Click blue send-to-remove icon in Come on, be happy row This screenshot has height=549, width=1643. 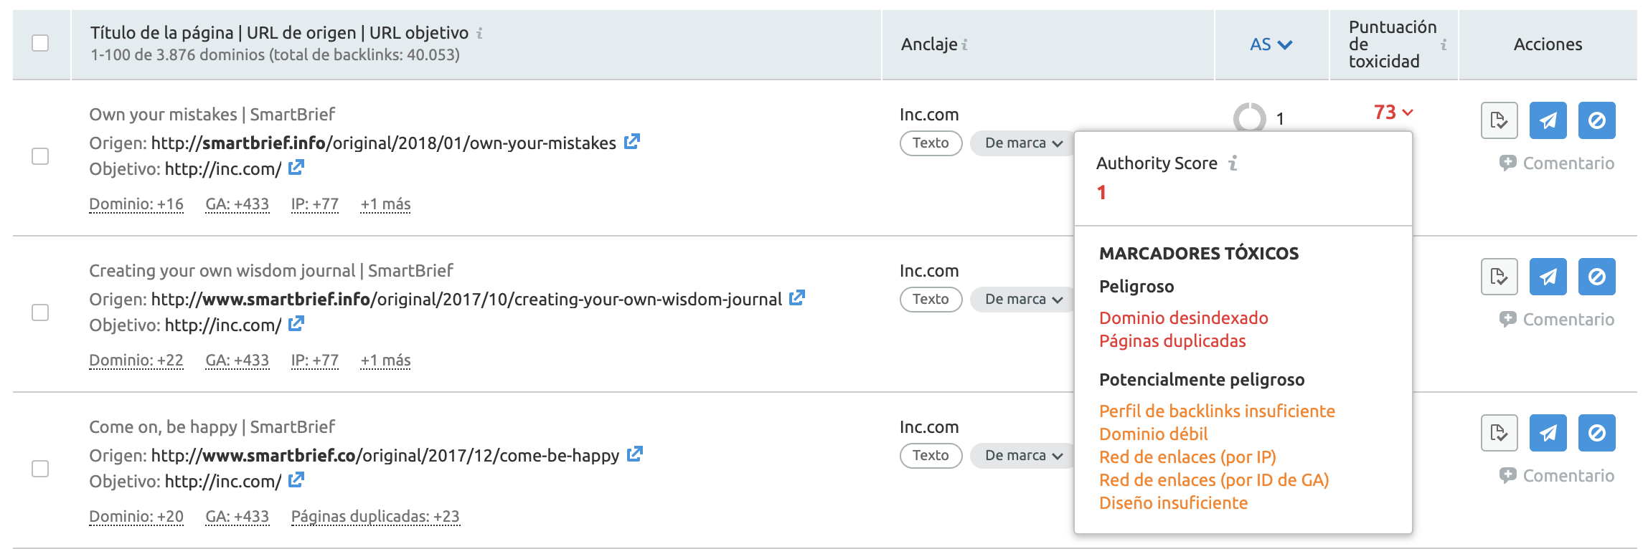click(1548, 433)
